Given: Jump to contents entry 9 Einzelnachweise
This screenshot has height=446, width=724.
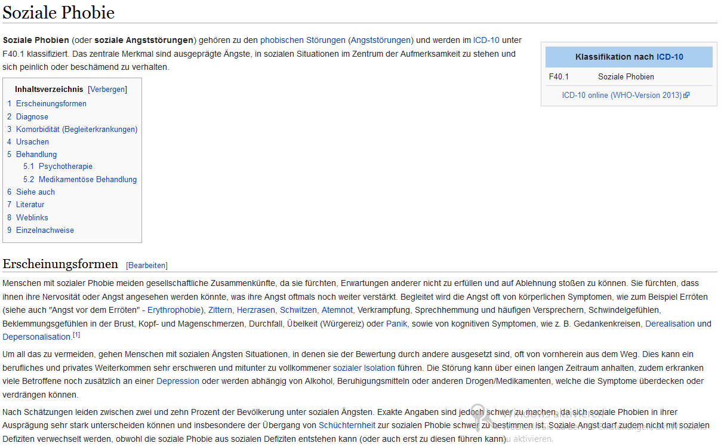Looking at the screenshot, I should (x=41, y=230).
